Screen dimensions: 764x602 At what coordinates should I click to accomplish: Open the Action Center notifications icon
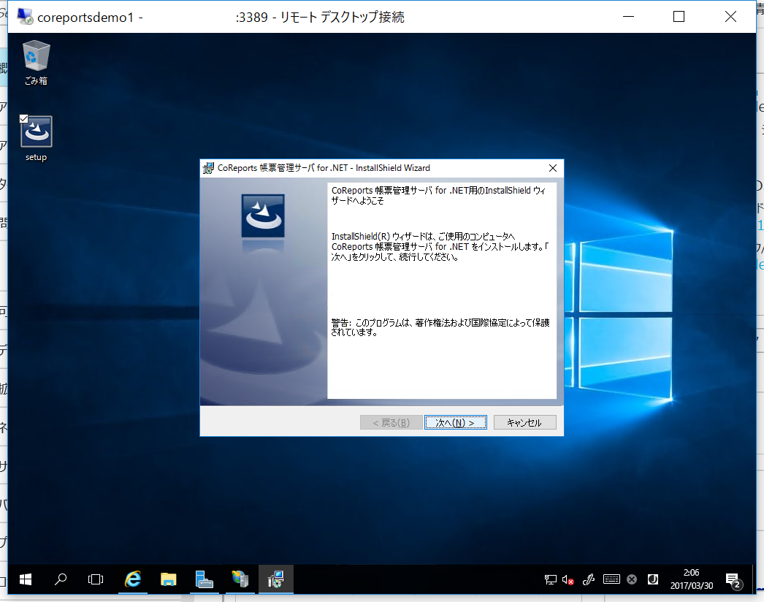pyautogui.click(x=733, y=580)
